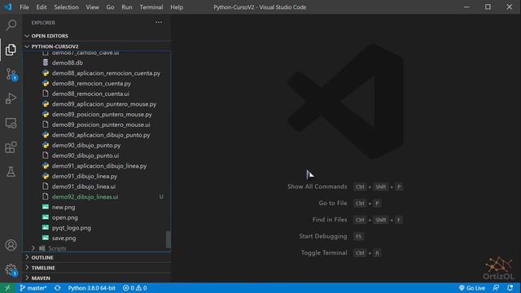Click the feedback icon in status bar

496,288
